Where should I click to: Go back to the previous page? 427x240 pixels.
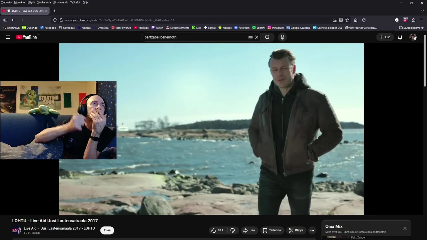click(x=13, y=20)
